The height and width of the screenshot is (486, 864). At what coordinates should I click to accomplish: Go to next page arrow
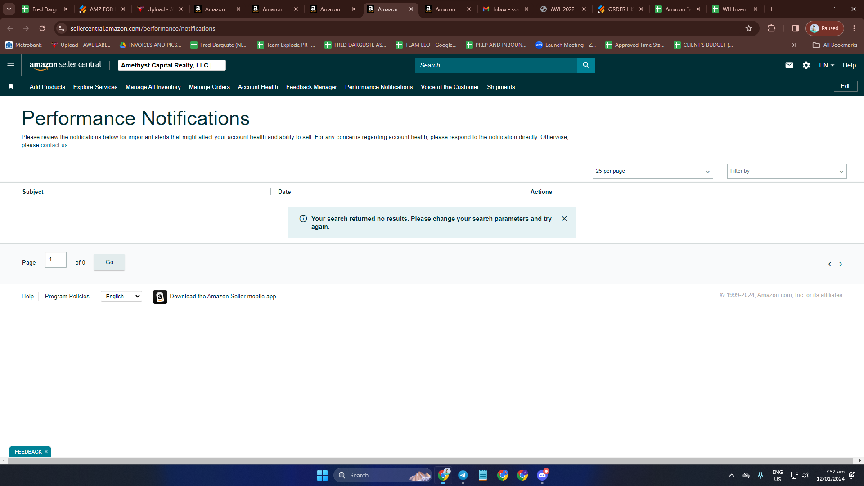841,264
